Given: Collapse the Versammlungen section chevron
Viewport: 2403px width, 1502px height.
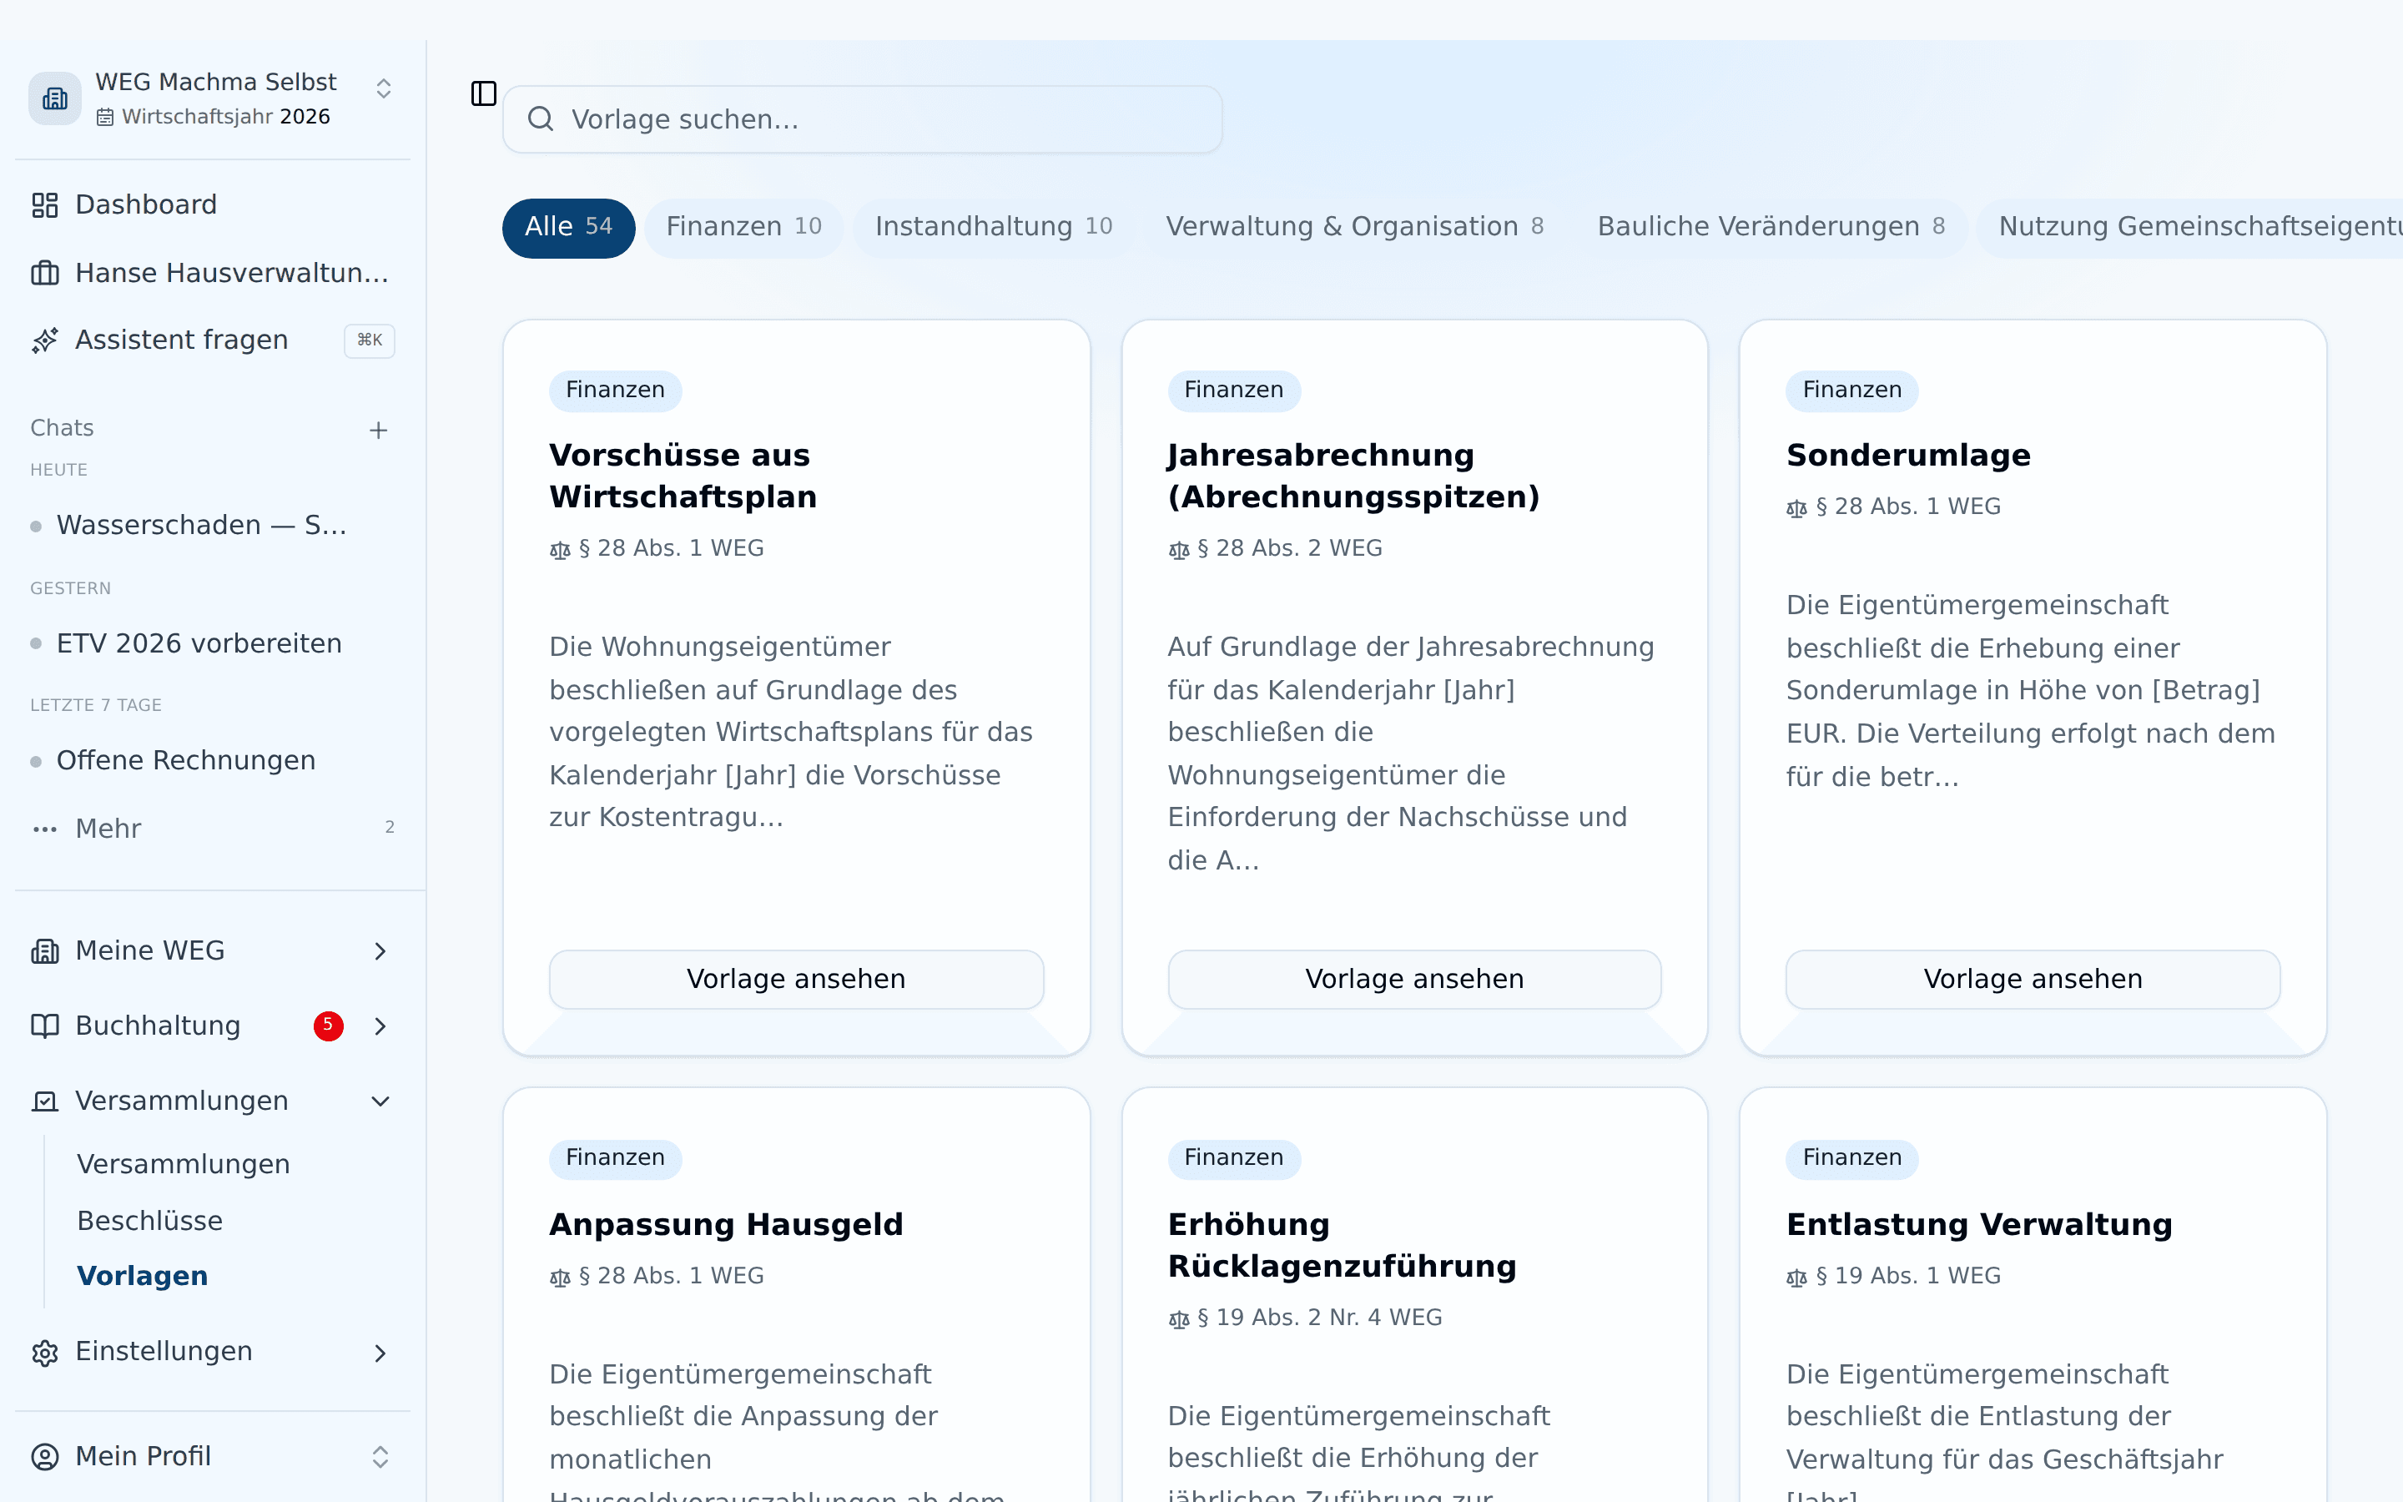Looking at the screenshot, I should (380, 1101).
